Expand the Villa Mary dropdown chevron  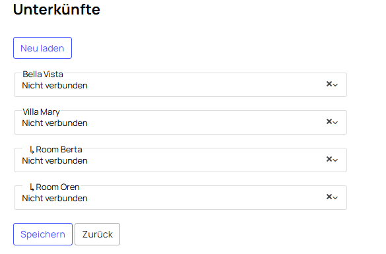[x=335, y=123]
